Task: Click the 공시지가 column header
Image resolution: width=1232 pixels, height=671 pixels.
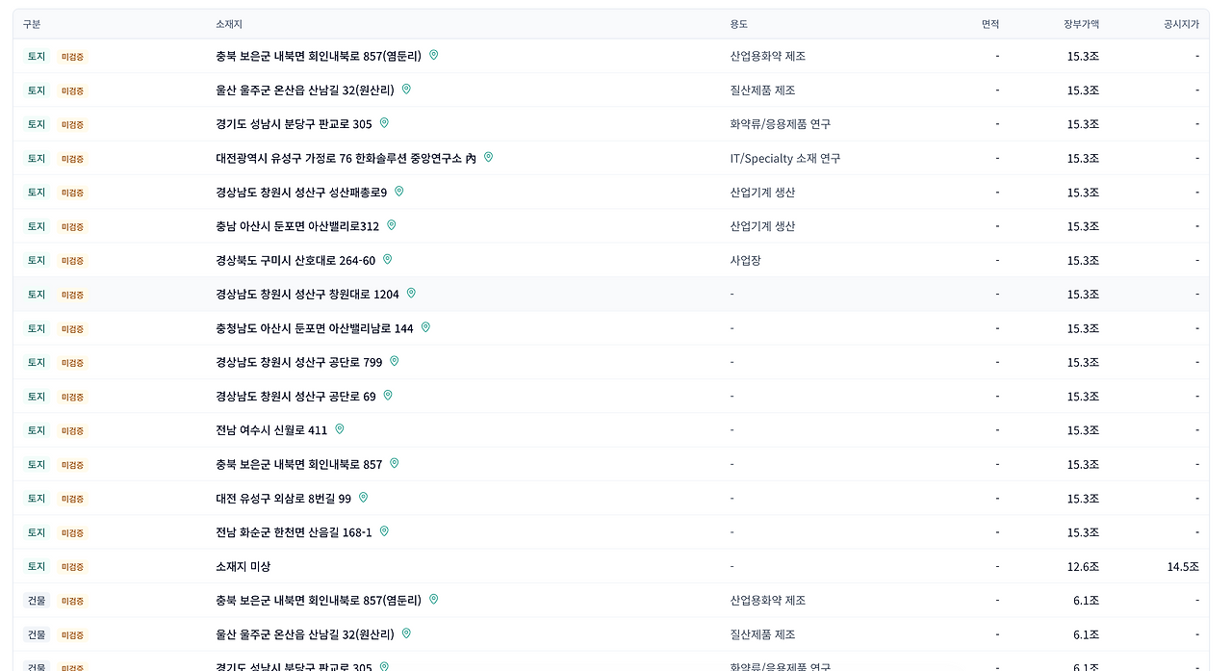Action: (x=1181, y=24)
